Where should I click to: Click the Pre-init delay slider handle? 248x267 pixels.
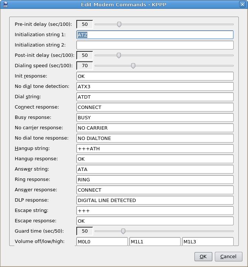pyautogui.click(x=119, y=24)
